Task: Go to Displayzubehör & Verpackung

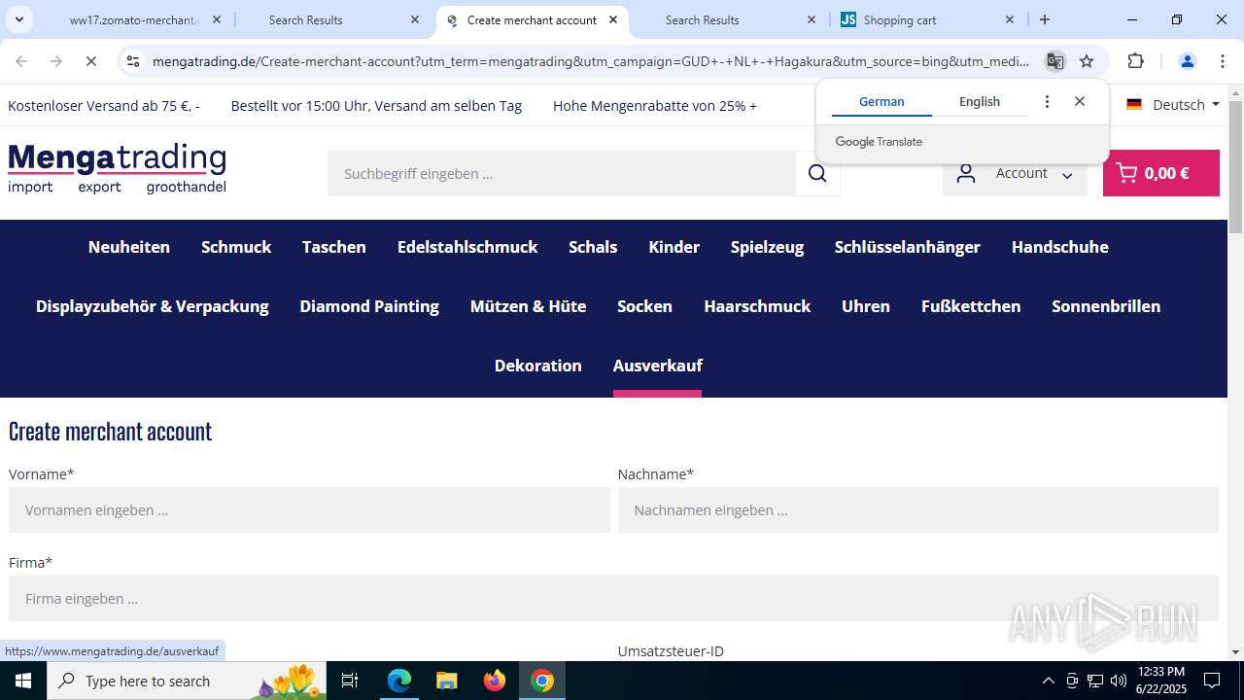Action: [x=153, y=306]
